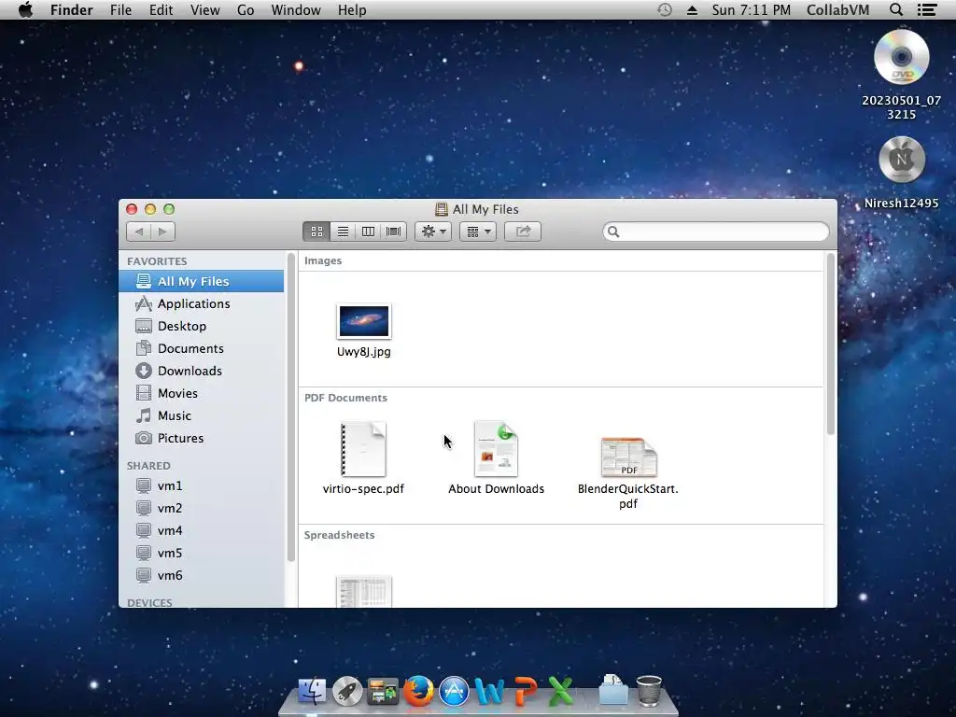
Task: Click the sidebar vertical scrollbar
Action: [x=291, y=407]
